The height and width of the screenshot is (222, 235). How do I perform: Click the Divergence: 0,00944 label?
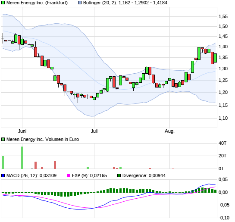tap(144, 175)
